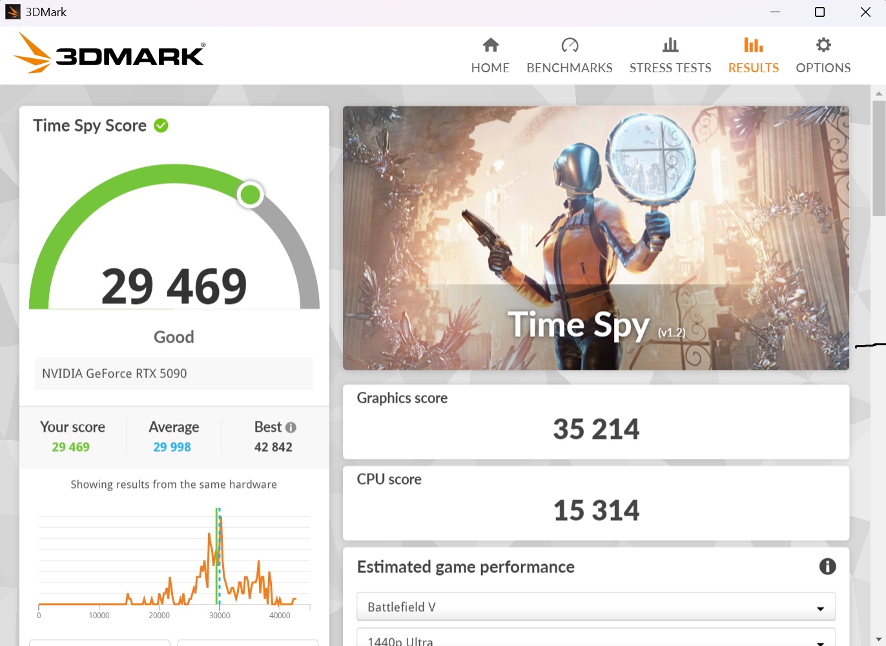
Task: Click the Average score 29 998 value
Action: [172, 447]
